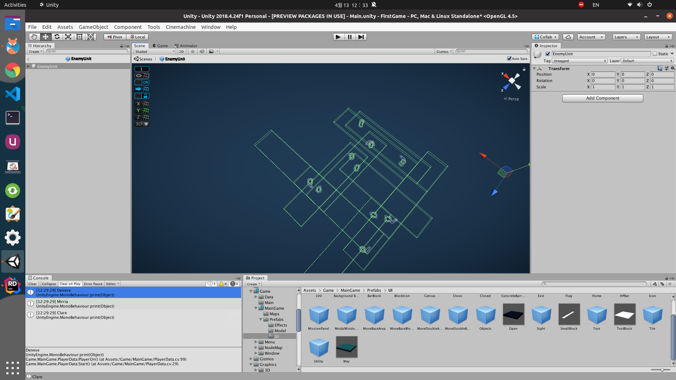Toggle grid visibility eye icon
The width and height of the screenshot is (676, 380).
pos(142,76)
